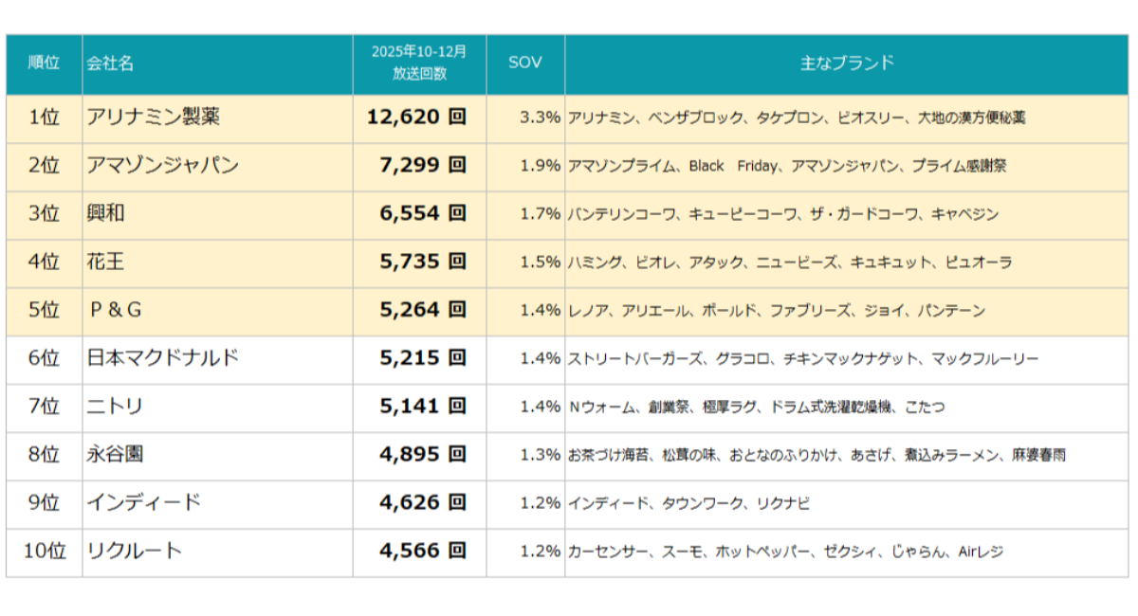Select the アマゾンジャパン company name

[162, 166]
